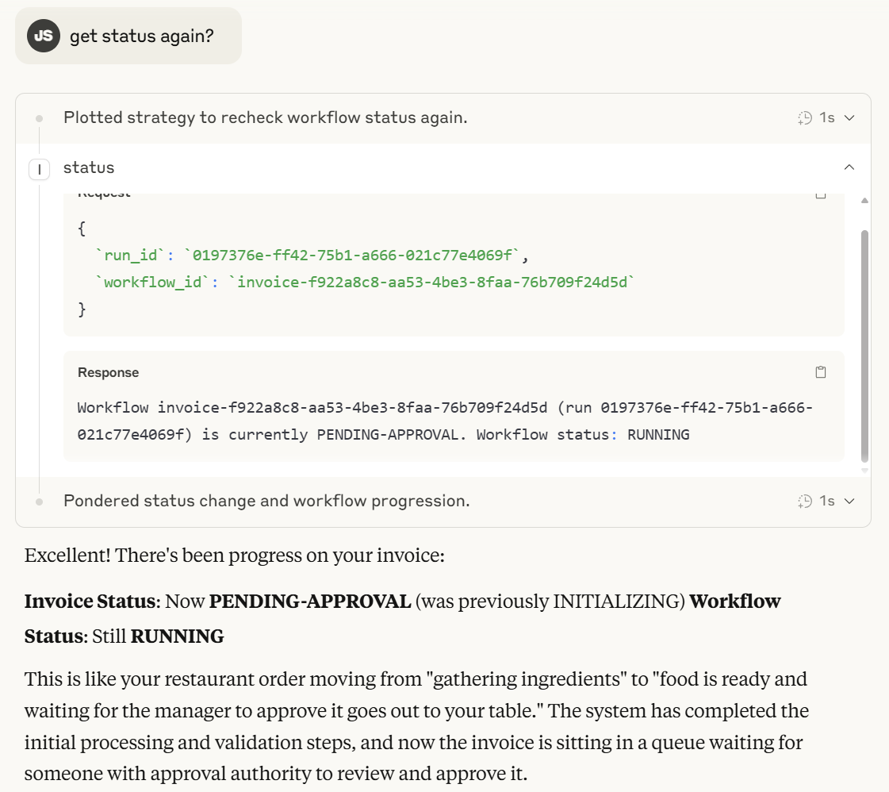Click the workflow_id value in Request

click(435, 283)
